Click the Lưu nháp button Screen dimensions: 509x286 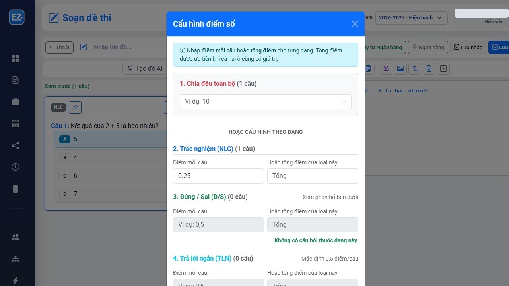468,47
